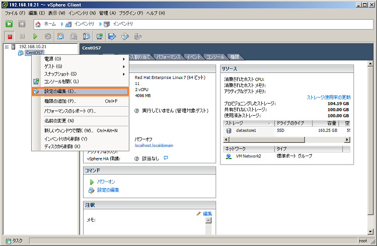Open the インベントリ (N) menu

click(x=82, y=13)
